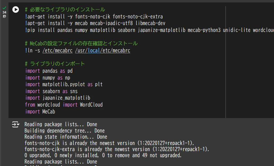Click 'from wordcloud import WordCloud' line
The height and width of the screenshot is (166, 274).
[x=64, y=105]
